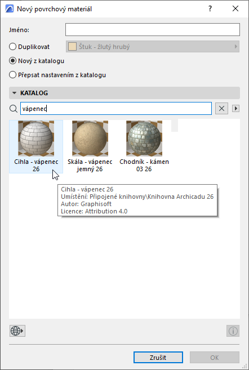Click the OK button
The height and width of the screenshot is (370, 249).
tap(215, 357)
